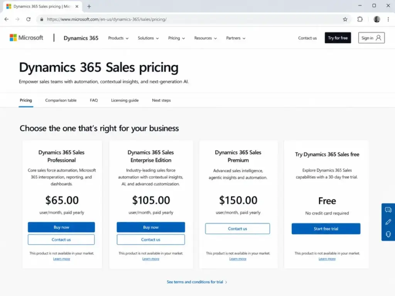Click the Dynamics 365 Sales pricing heading
The image size is (395, 296).
[98, 67]
